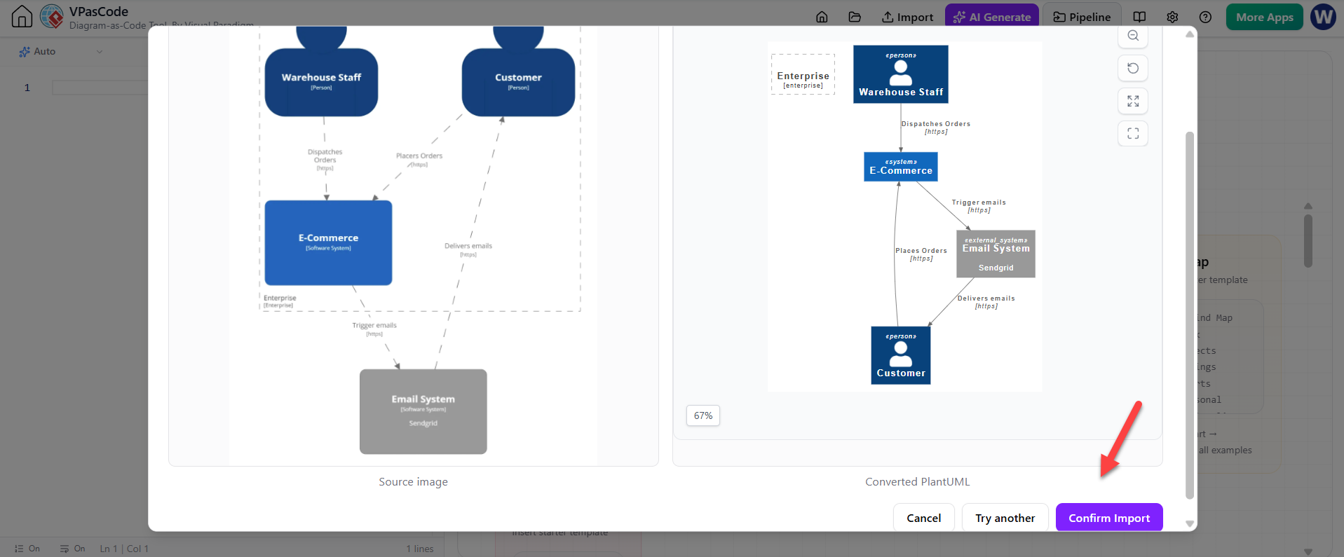Open the folder icon in top toolbar
Viewport: 1344px width, 557px height.
855,17
